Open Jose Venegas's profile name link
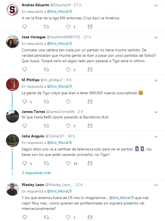The width and height of the screenshot is (165, 221). click(x=34, y=37)
